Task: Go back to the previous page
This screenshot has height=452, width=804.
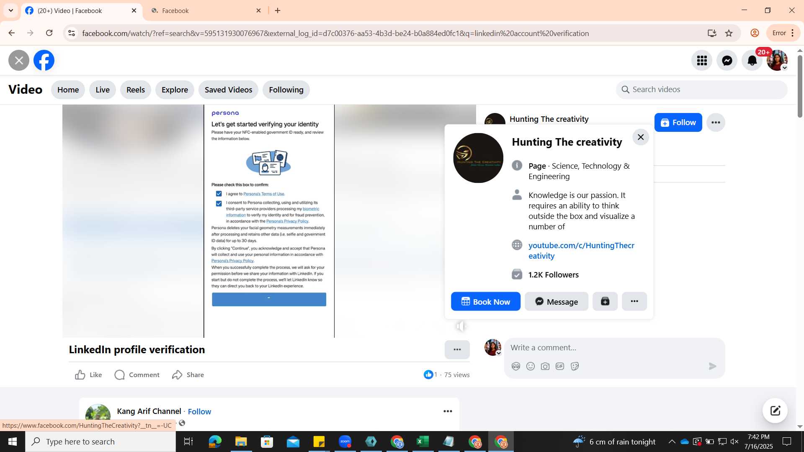Action: pyautogui.click(x=11, y=33)
